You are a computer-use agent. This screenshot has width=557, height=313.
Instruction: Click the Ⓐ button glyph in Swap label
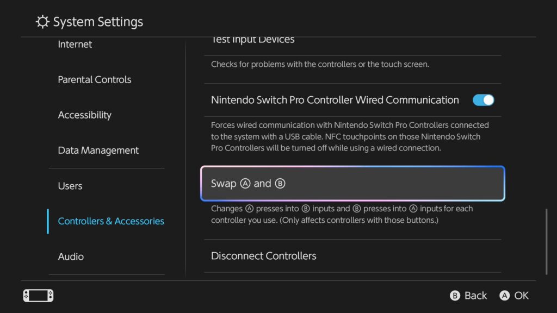tap(245, 183)
